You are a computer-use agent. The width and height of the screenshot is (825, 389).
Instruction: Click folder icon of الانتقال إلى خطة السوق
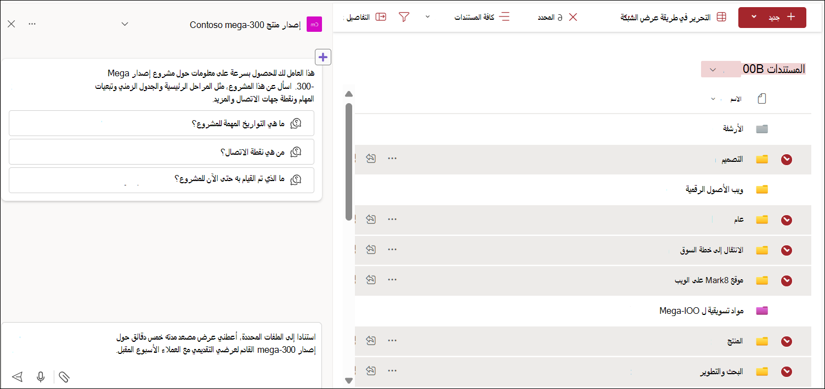(x=762, y=250)
